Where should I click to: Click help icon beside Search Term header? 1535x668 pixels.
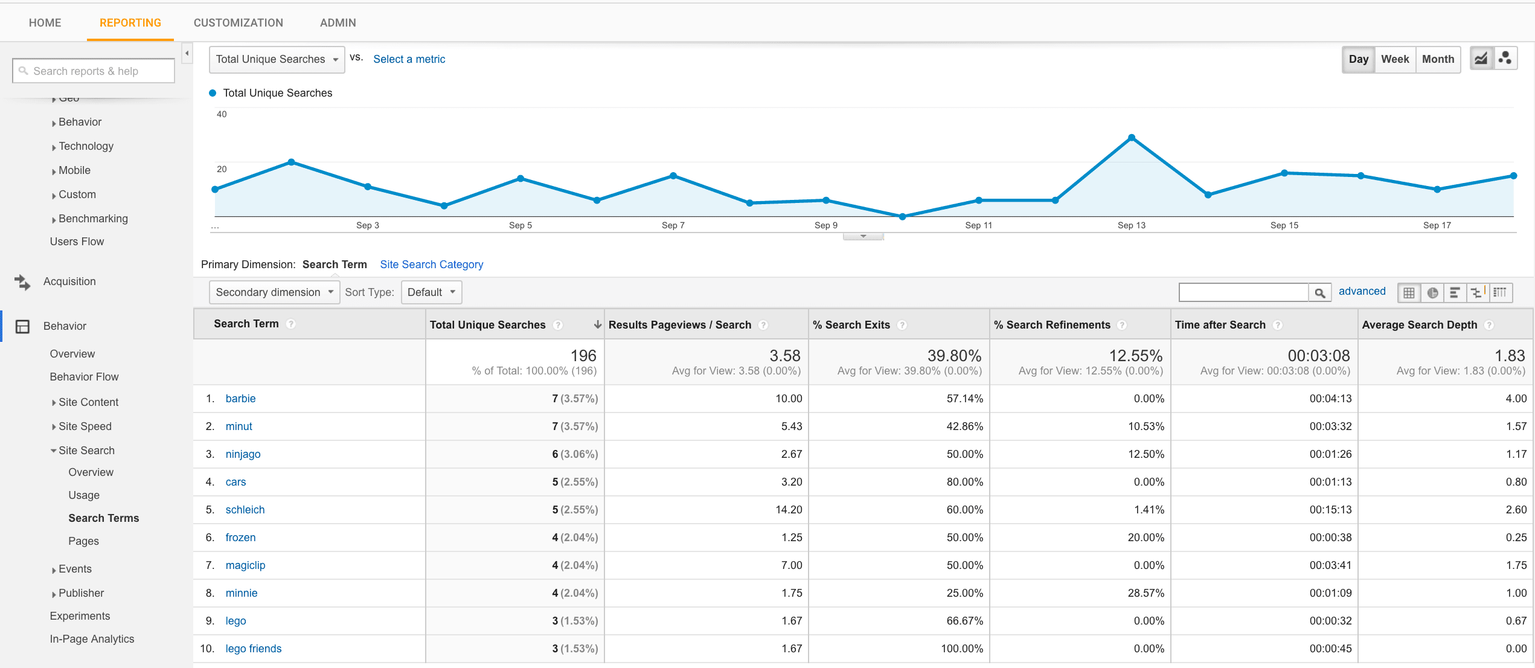[291, 324]
